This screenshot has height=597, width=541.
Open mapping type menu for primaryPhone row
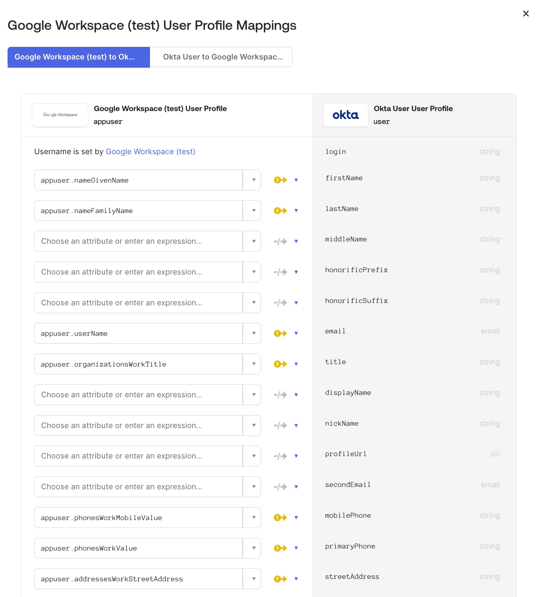pos(296,548)
